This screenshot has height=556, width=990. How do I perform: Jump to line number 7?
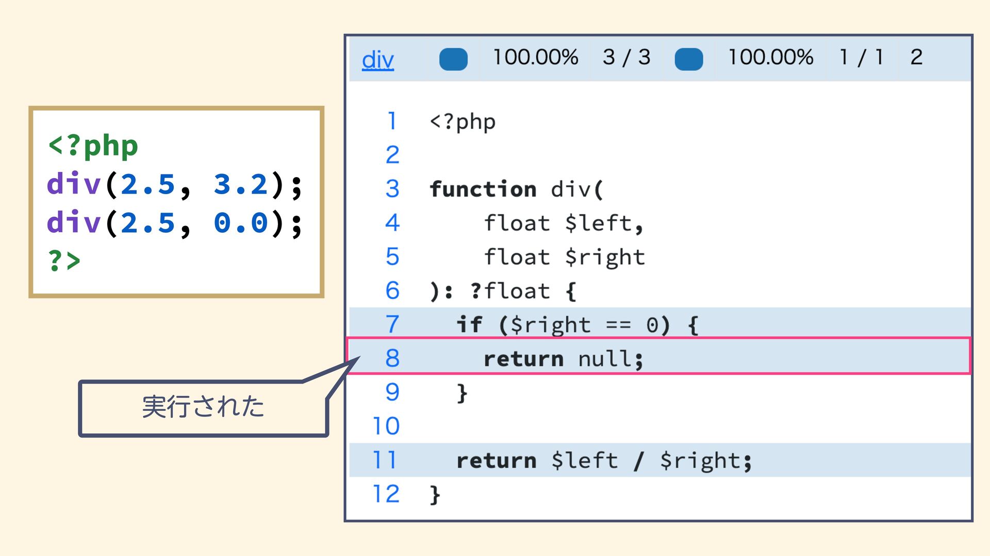point(392,324)
